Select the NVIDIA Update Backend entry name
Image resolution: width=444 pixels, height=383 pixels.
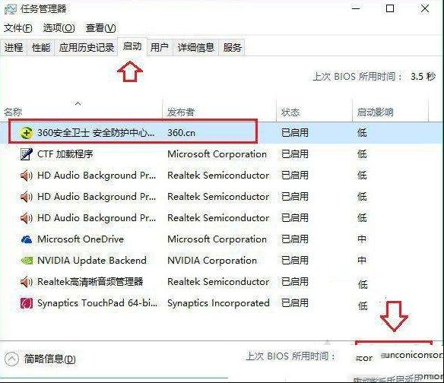pos(92,261)
